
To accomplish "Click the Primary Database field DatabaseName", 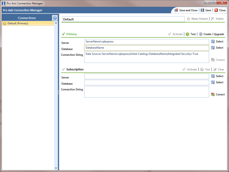I will (x=147, y=48).
